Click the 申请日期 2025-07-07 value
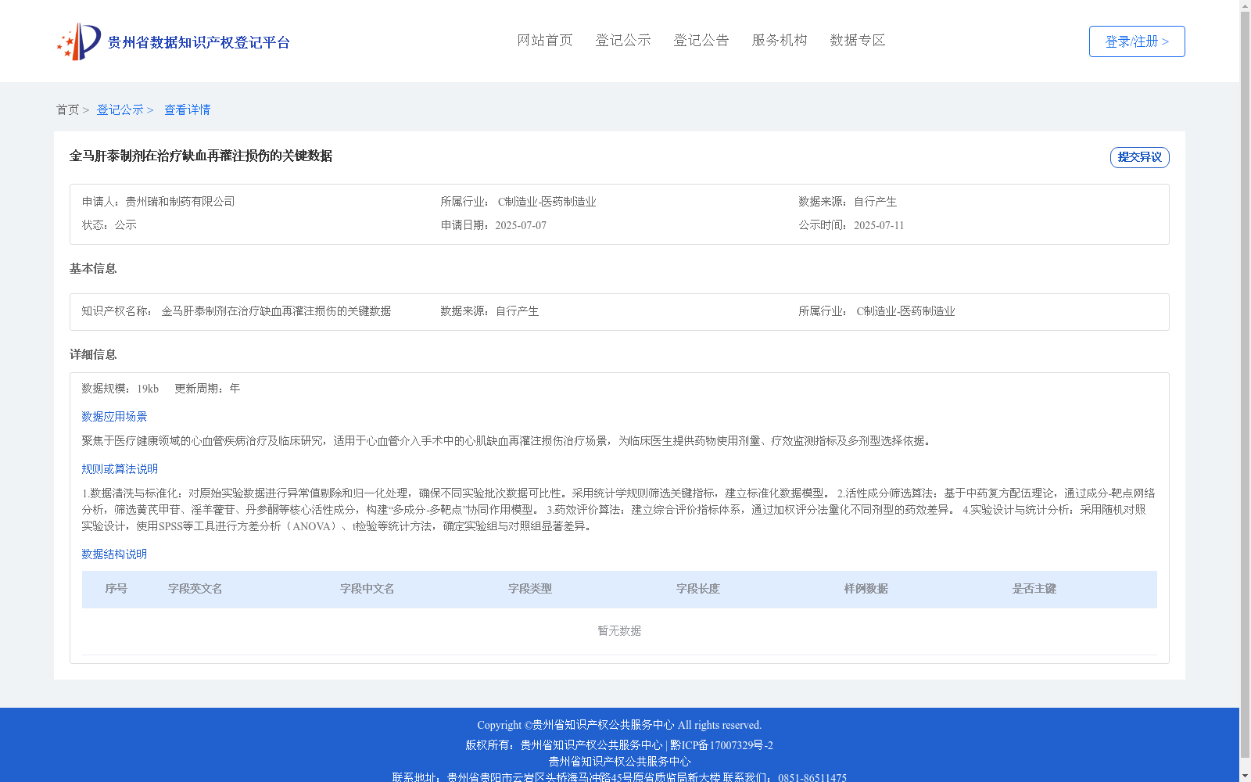Screen dimensions: 1251x782 click(521, 225)
